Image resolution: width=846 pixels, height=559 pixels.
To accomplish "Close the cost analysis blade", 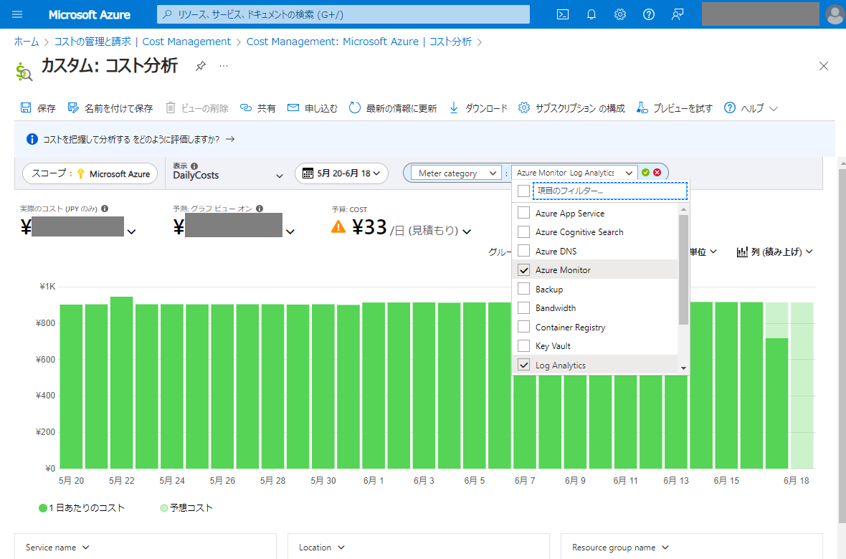I will (x=823, y=66).
